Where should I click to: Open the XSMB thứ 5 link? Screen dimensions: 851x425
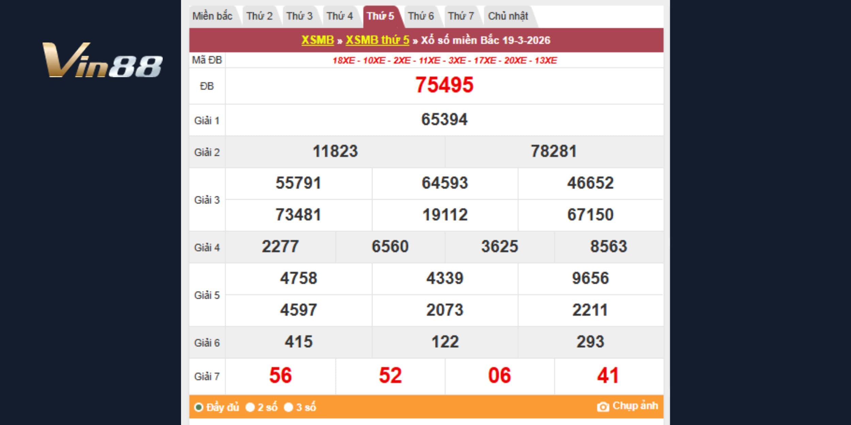click(378, 40)
